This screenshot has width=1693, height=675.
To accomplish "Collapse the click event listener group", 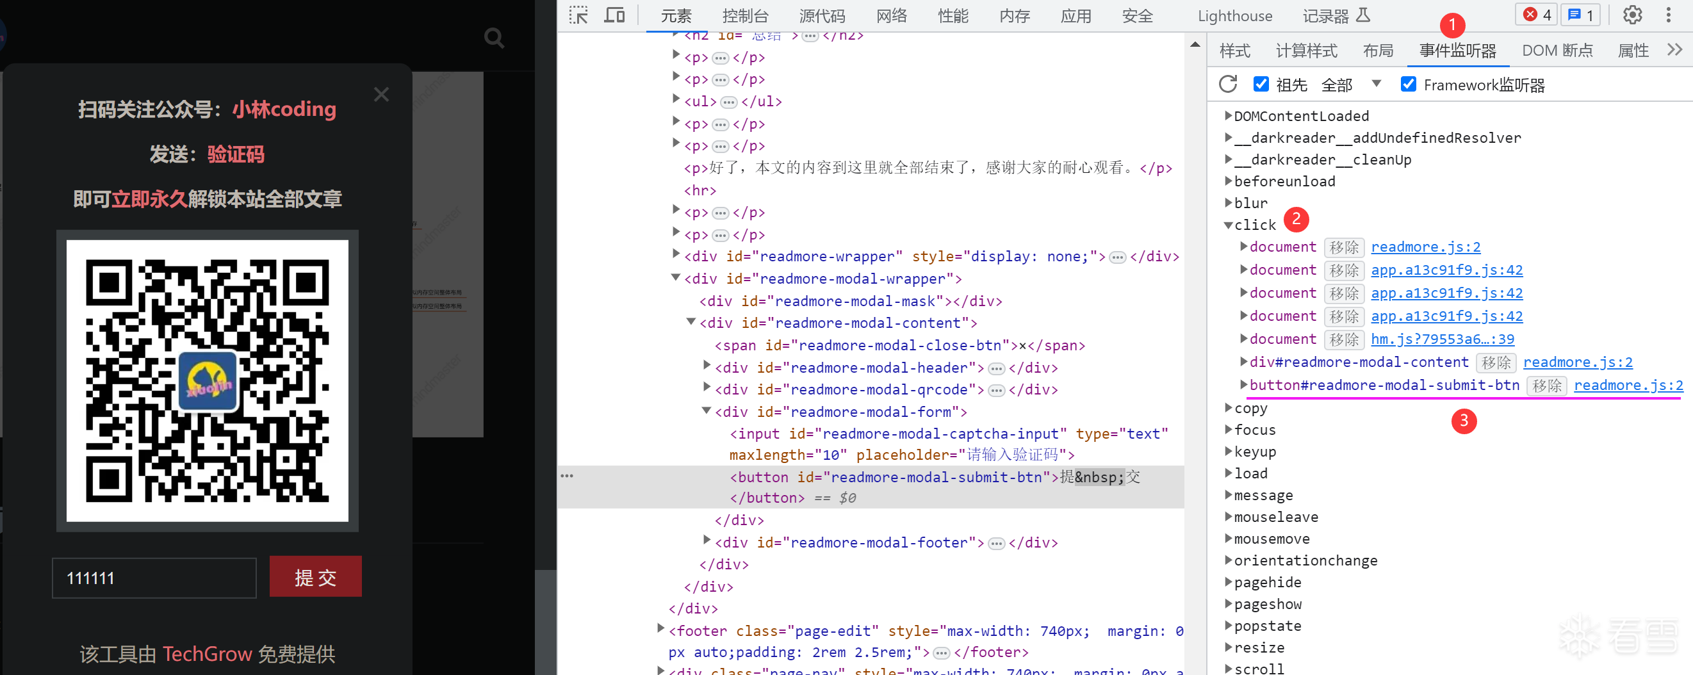I will point(1228,225).
